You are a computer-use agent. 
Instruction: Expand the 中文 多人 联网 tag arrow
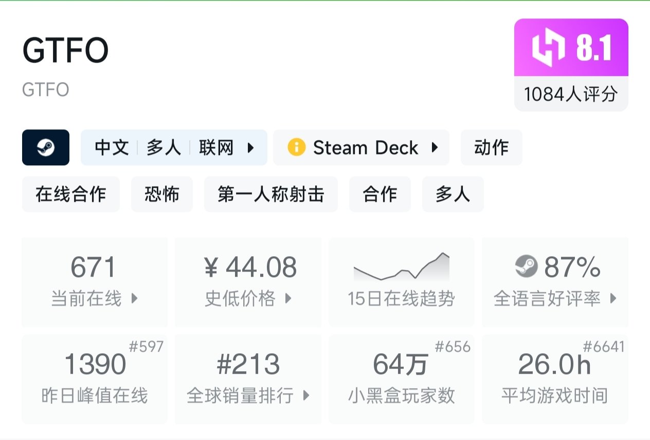click(251, 148)
